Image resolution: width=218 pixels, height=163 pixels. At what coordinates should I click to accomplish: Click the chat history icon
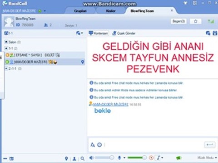point(208,33)
